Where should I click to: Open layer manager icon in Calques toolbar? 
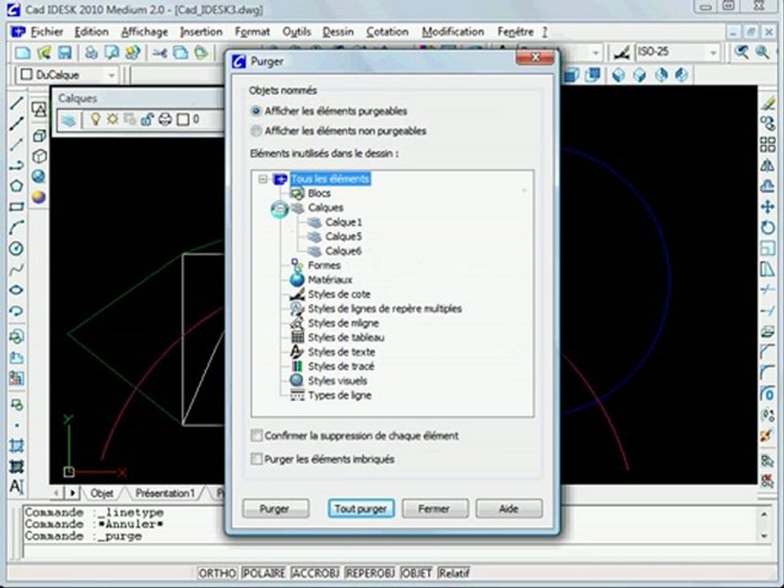pos(69,119)
